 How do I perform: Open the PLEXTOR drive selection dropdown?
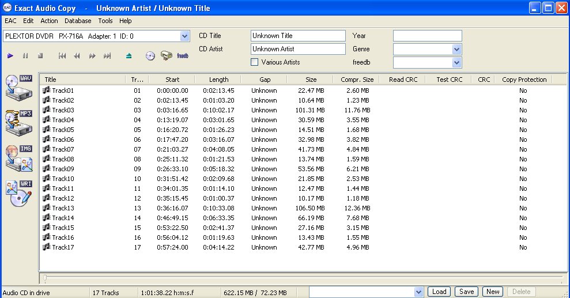click(x=184, y=36)
